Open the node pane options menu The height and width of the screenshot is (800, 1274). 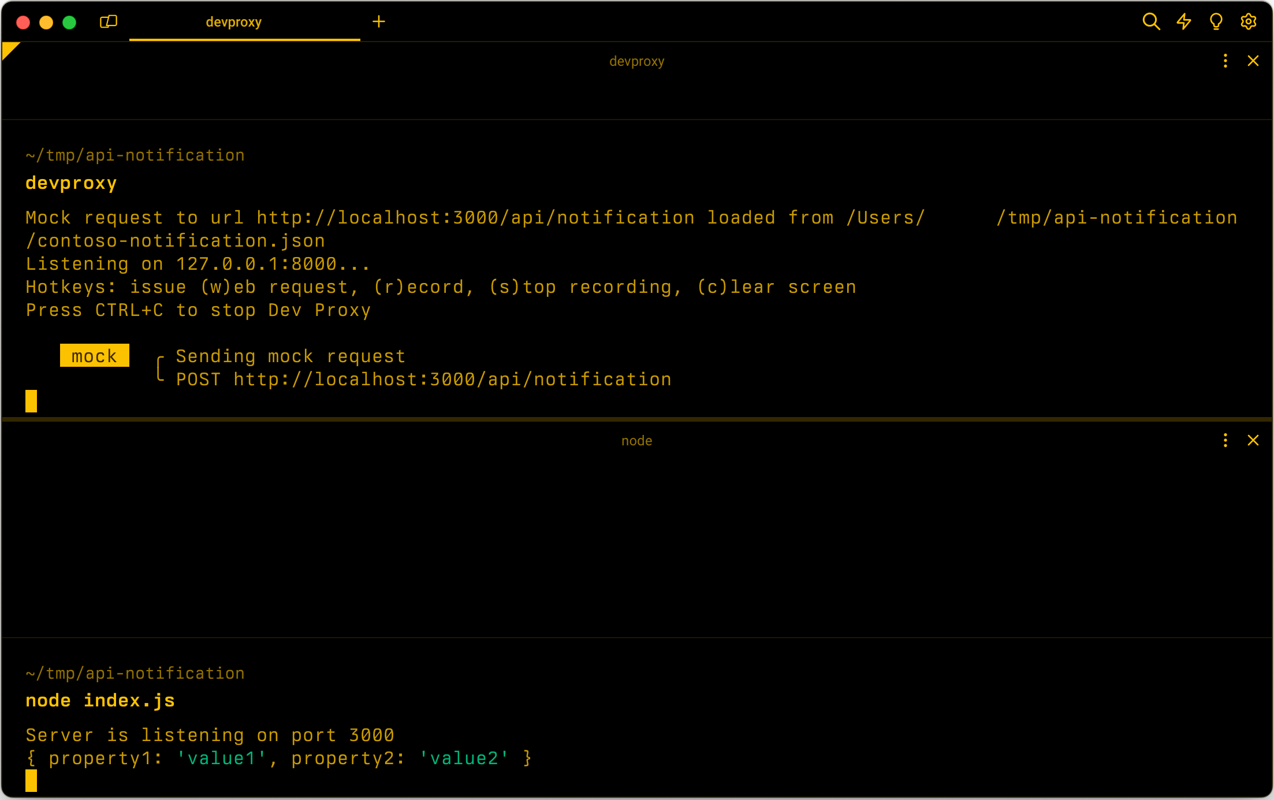pyautogui.click(x=1225, y=440)
